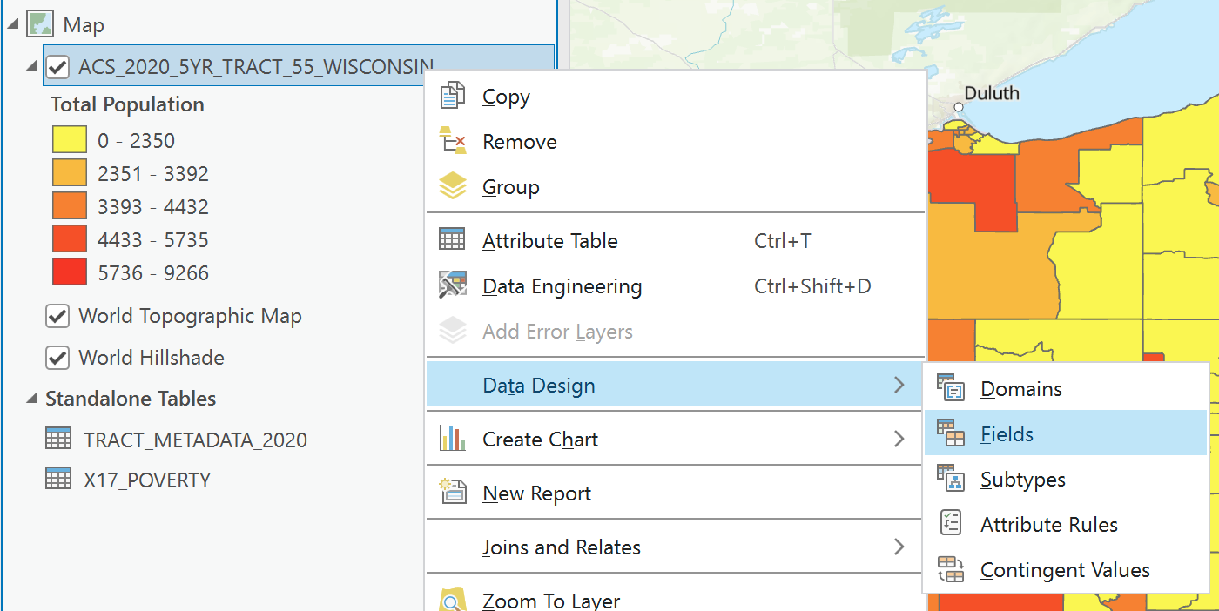This screenshot has width=1219, height=611.
Task: Click the Contingent Values icon
Action: 951,569
